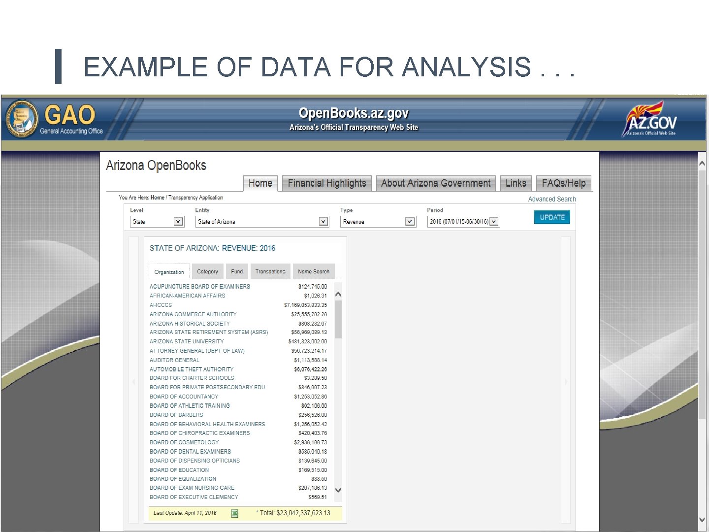Click the page scrollbar up arrow

[702, 164]
